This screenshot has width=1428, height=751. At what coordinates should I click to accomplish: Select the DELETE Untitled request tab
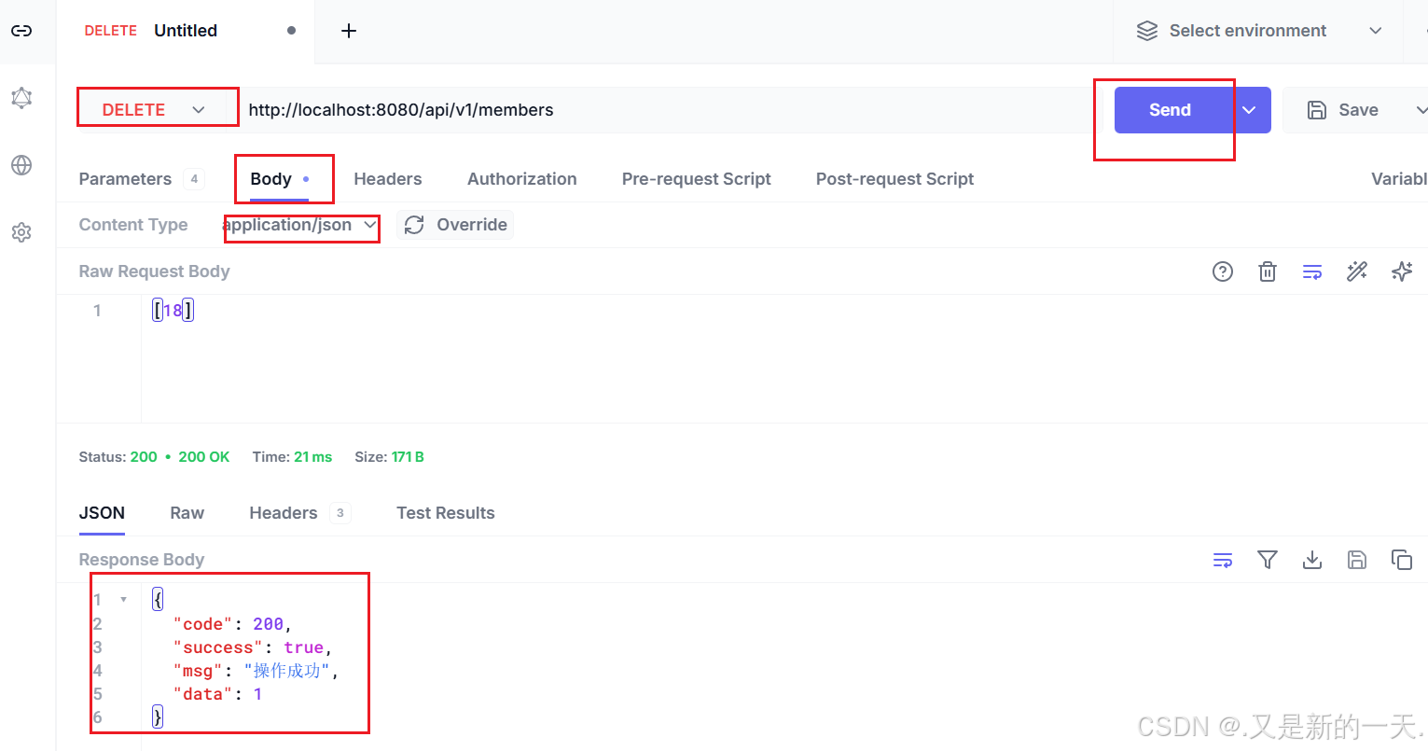click(x=186, y=31)
